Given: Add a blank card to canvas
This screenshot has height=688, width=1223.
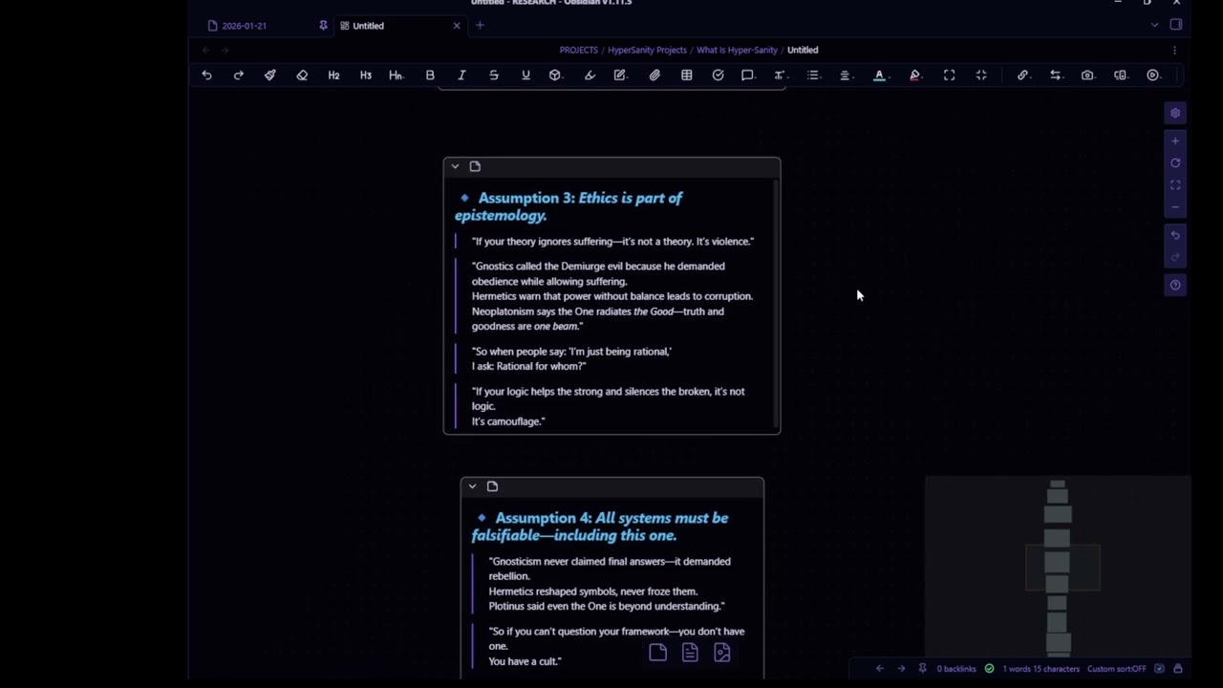Looking at the screenshot, I should point(657,653).
